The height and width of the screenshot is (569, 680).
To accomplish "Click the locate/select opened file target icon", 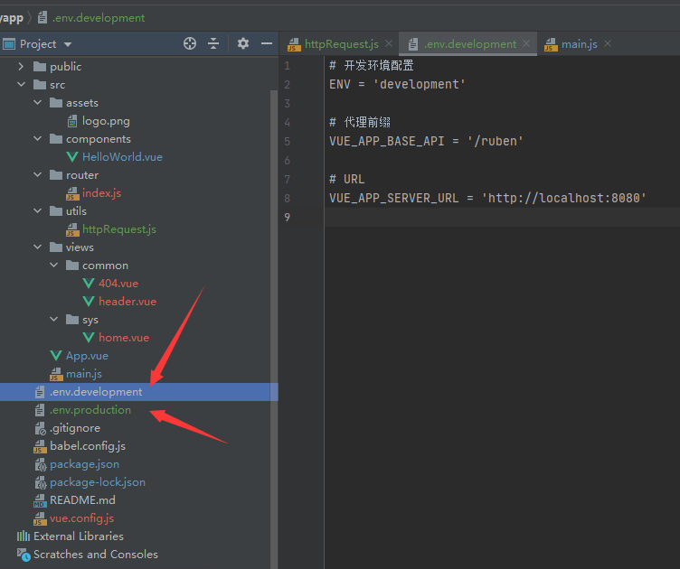I will 190,43.
